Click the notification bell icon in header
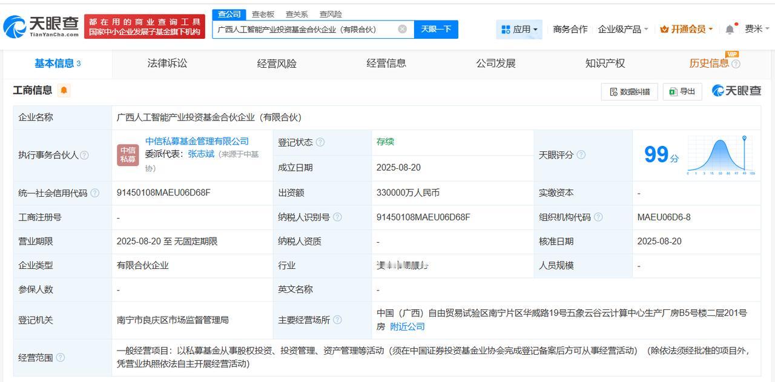This screenshot has height=382, width=775. click(x=730, y=29)
